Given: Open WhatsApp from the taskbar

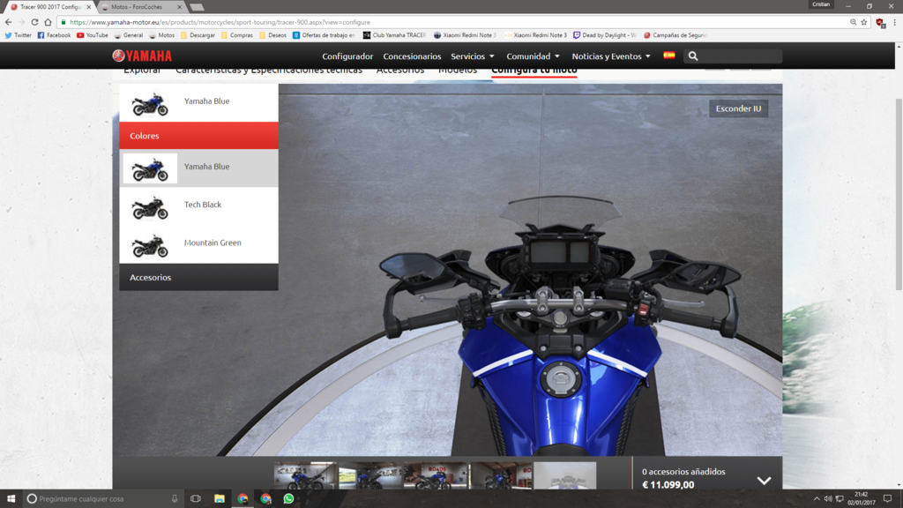Looking at the screenshot, I should click(x=288, y=498).
